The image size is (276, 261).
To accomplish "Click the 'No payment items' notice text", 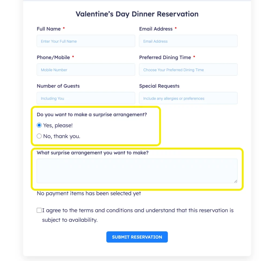I will pos(89,193).
